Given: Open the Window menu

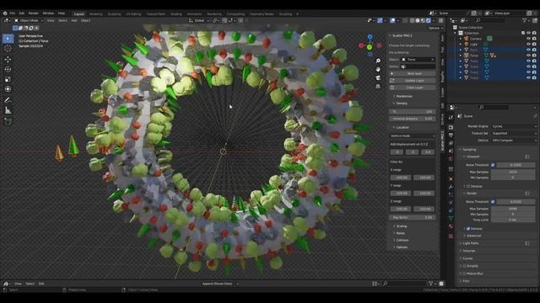Looking at the screenshot, I should point(48,13).
